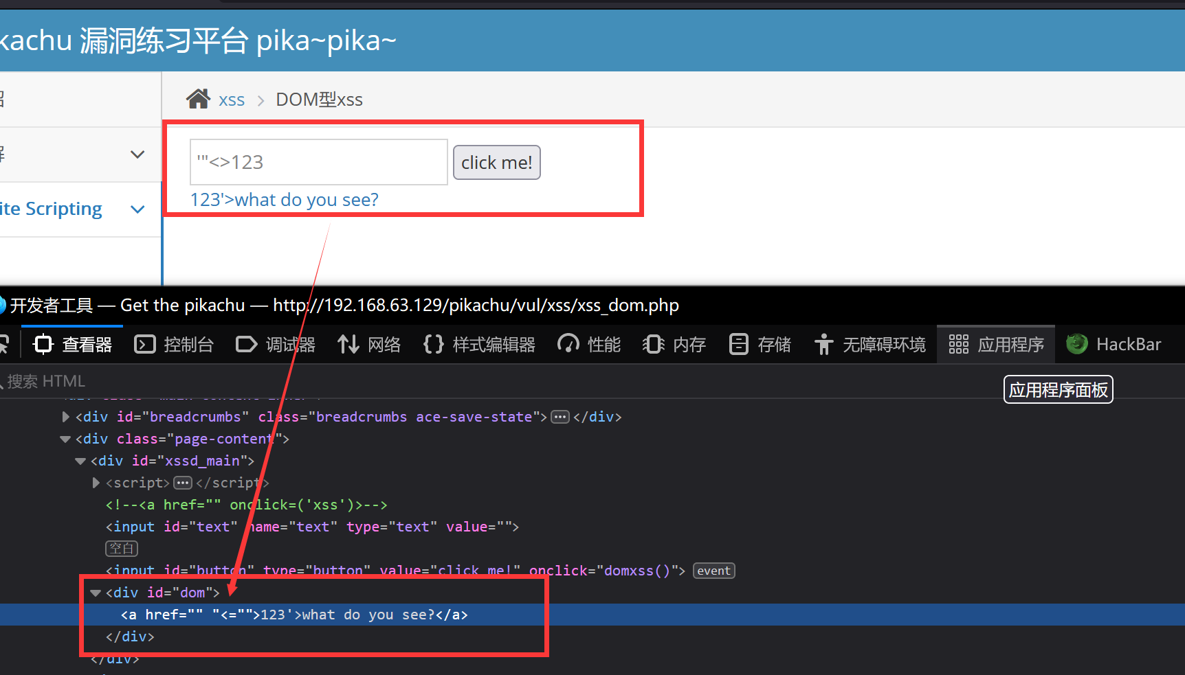
Task: Collapse the div id="dom" node
Action: coord(96,593)
